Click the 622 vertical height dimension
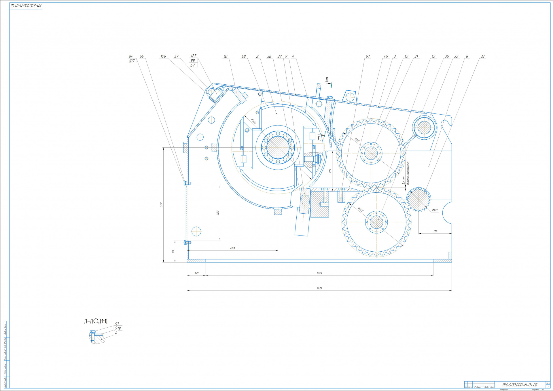The image size is (553, 391). [161, 205]
